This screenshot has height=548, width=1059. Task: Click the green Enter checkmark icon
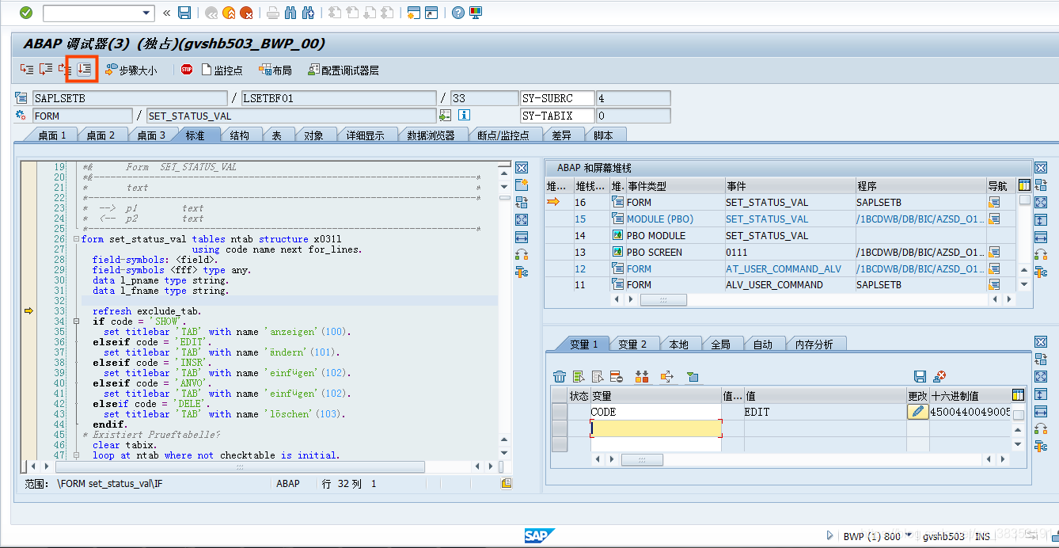26,13
